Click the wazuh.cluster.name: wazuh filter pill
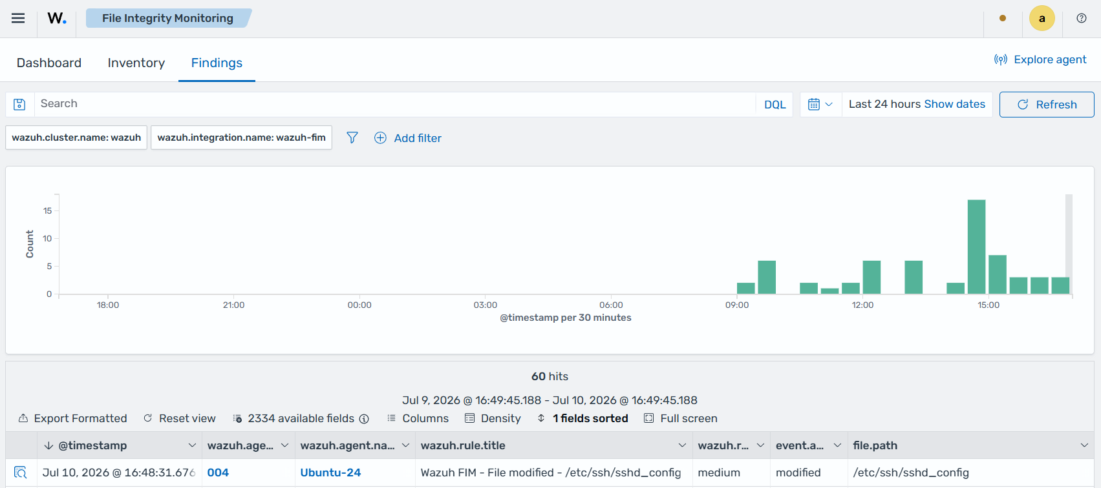Screen dimensions: 1101x488 click(x=76, y=137)
